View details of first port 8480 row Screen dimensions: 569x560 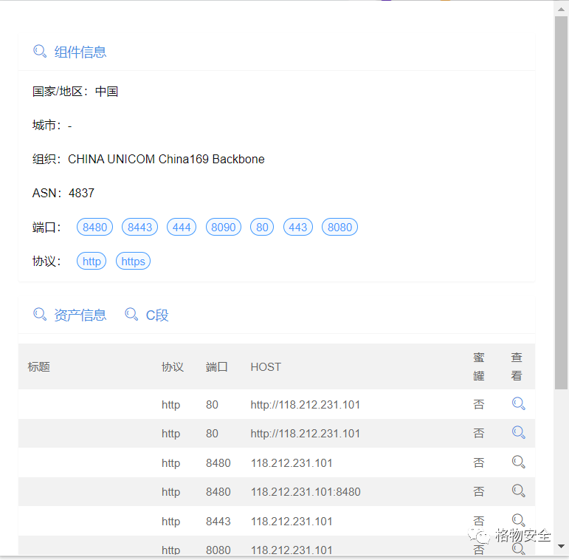pyautogui.click(x=518, y=462)
